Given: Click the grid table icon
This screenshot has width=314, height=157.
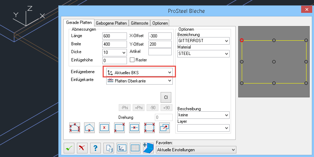Looking at the screenshot, I should tap(135, 148).
